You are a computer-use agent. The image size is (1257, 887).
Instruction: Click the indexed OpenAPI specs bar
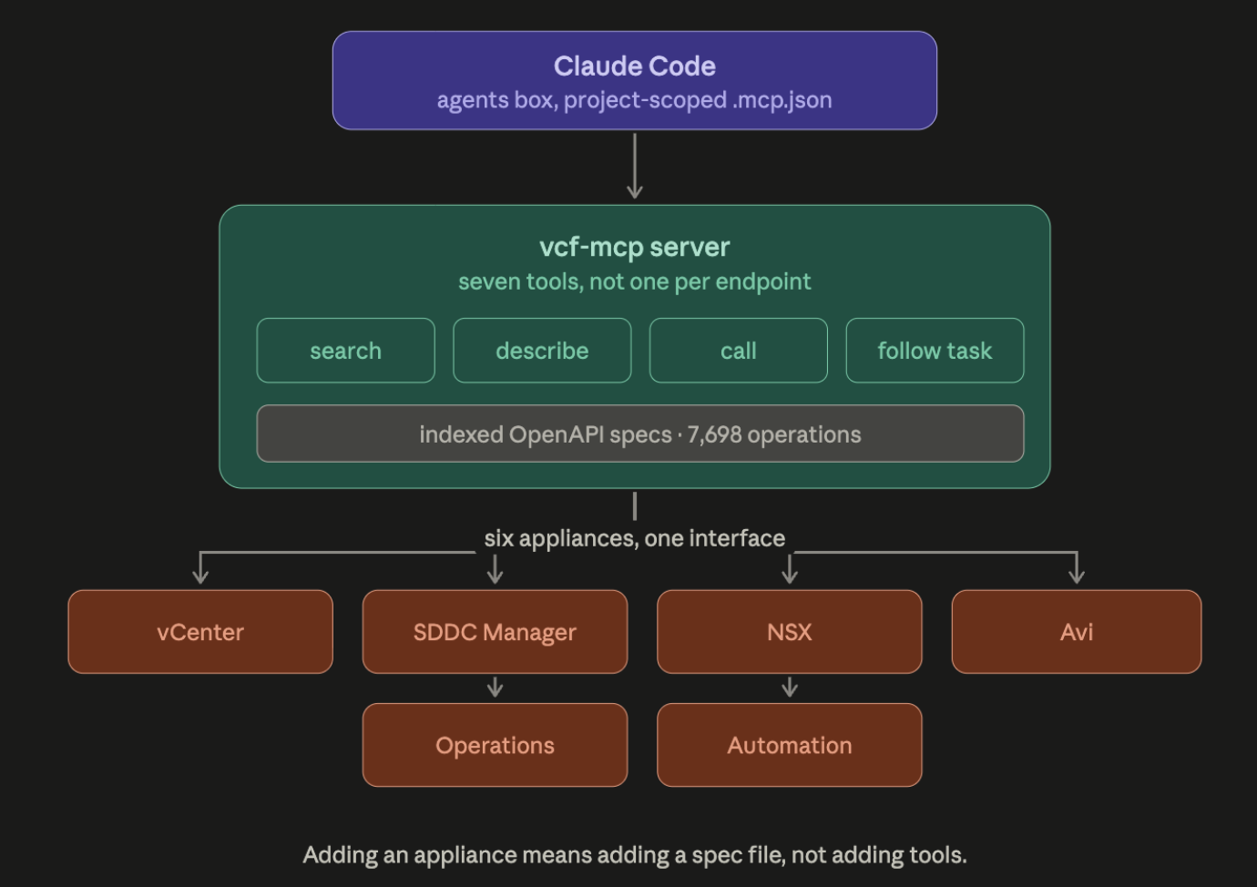(640, 433)
